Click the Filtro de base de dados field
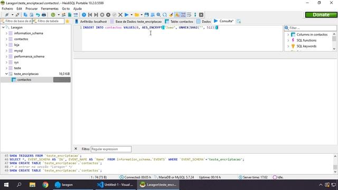The height and width of the screenshot is (190, 338). click(x=16, y=21)
